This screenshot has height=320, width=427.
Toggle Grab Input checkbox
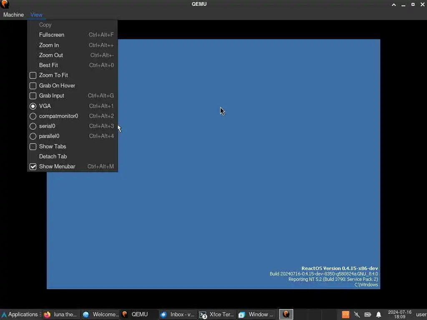[x=33, y=96]
